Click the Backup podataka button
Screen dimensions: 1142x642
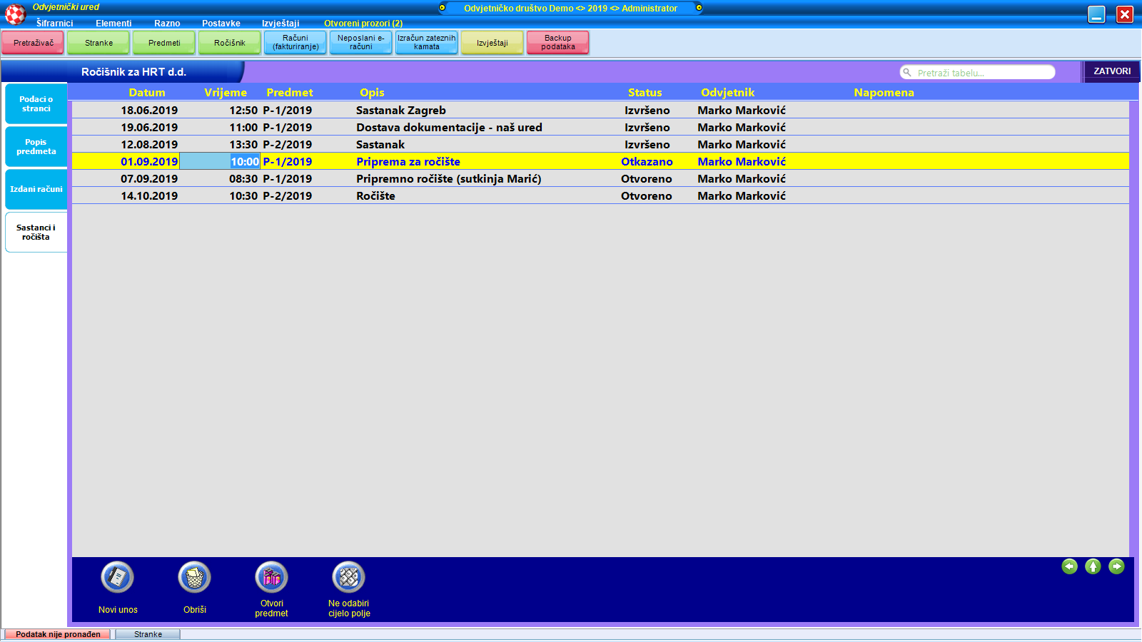557,43
